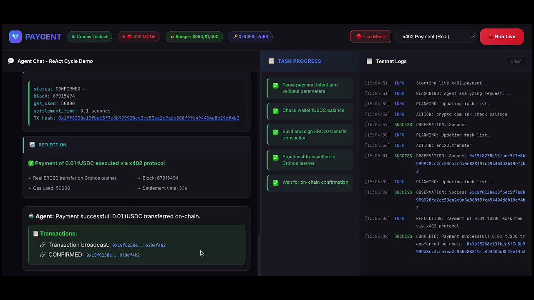Click the chat bubble icon beside Agent Chat
534x300 pixels.
click(11, 61)
